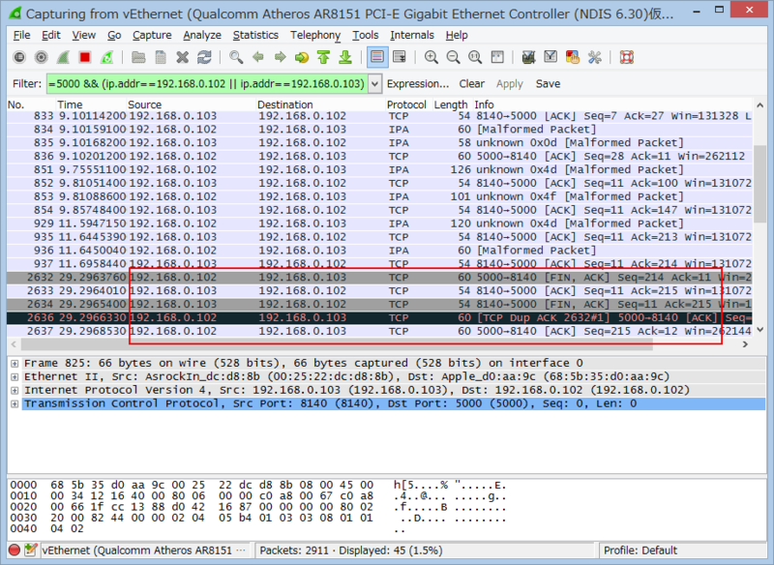This screenshot has width=774, height=565.
Task: Edit capture file comments in status bar
Action: 31,550
